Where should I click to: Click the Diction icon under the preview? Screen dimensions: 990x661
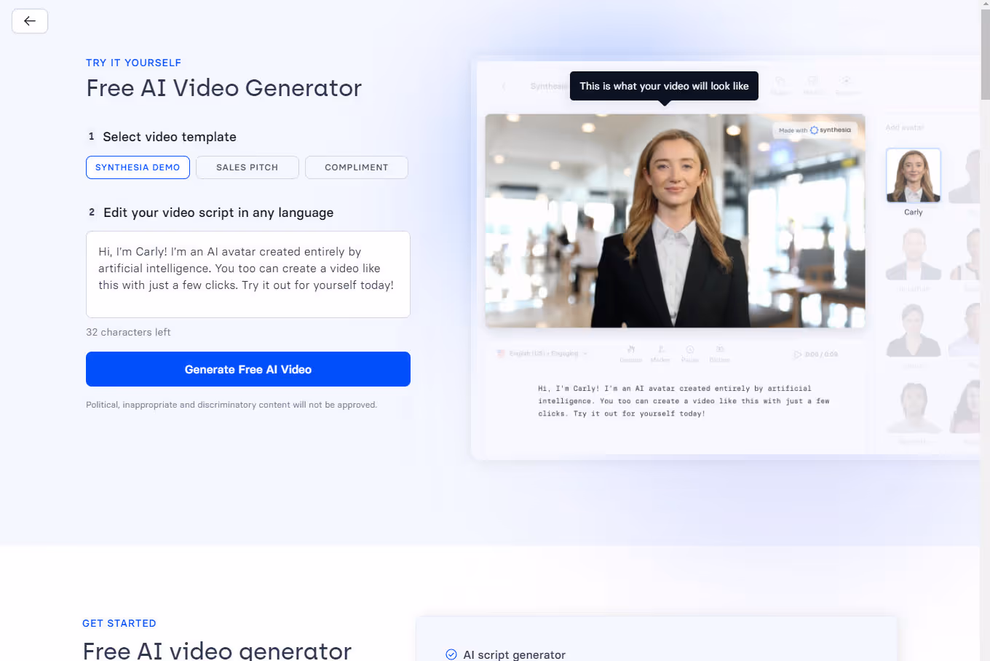720,354
